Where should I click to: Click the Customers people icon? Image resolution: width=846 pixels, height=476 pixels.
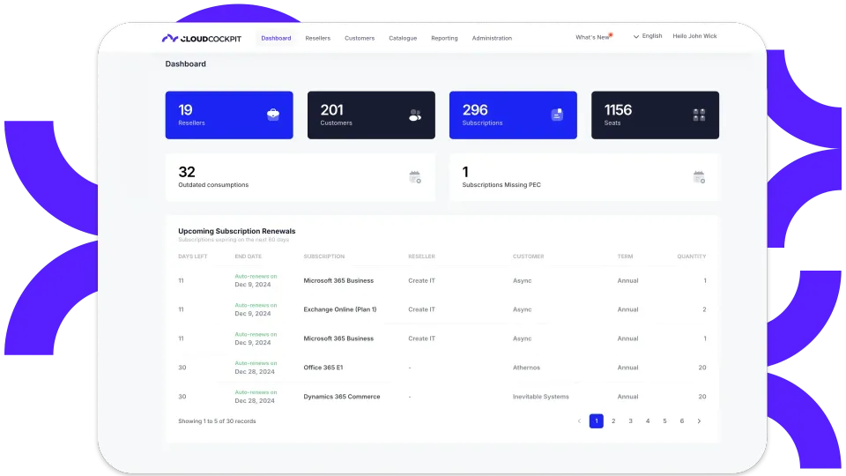[415, 115]
